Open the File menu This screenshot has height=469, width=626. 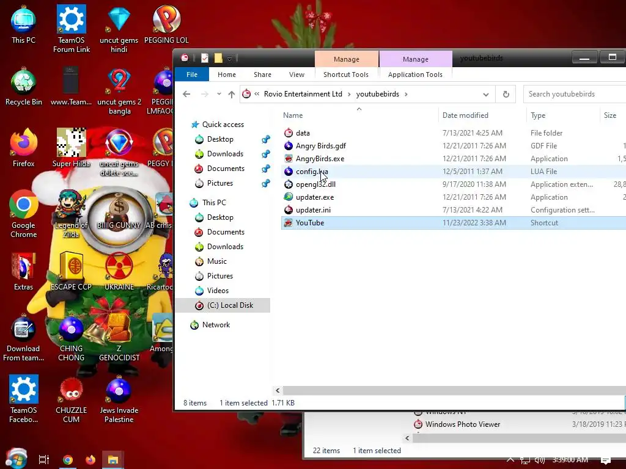tap(192, 75)
